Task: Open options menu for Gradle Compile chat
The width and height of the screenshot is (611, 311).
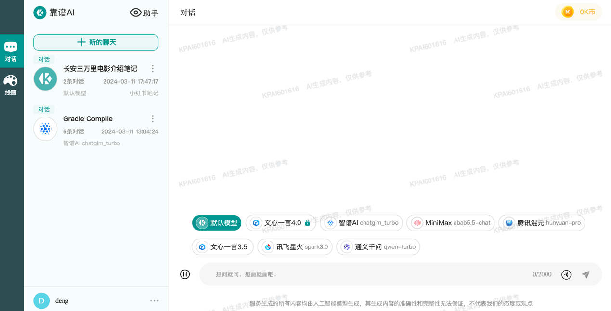Action: [x=153, y=119]
